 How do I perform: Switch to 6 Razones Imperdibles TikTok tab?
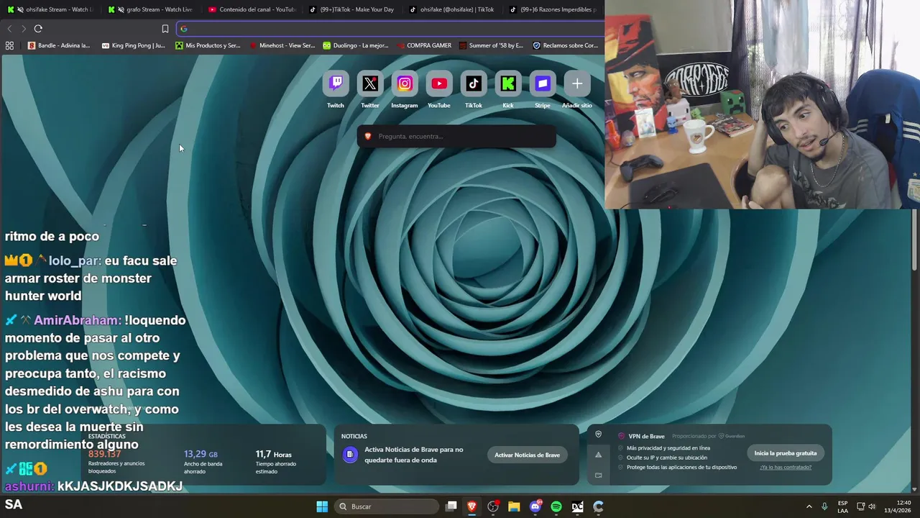pyautogui.click(x=553, y=9)
